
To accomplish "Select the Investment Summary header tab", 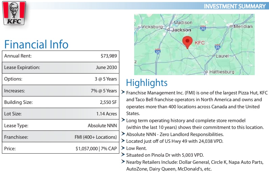I will [235, 6].
